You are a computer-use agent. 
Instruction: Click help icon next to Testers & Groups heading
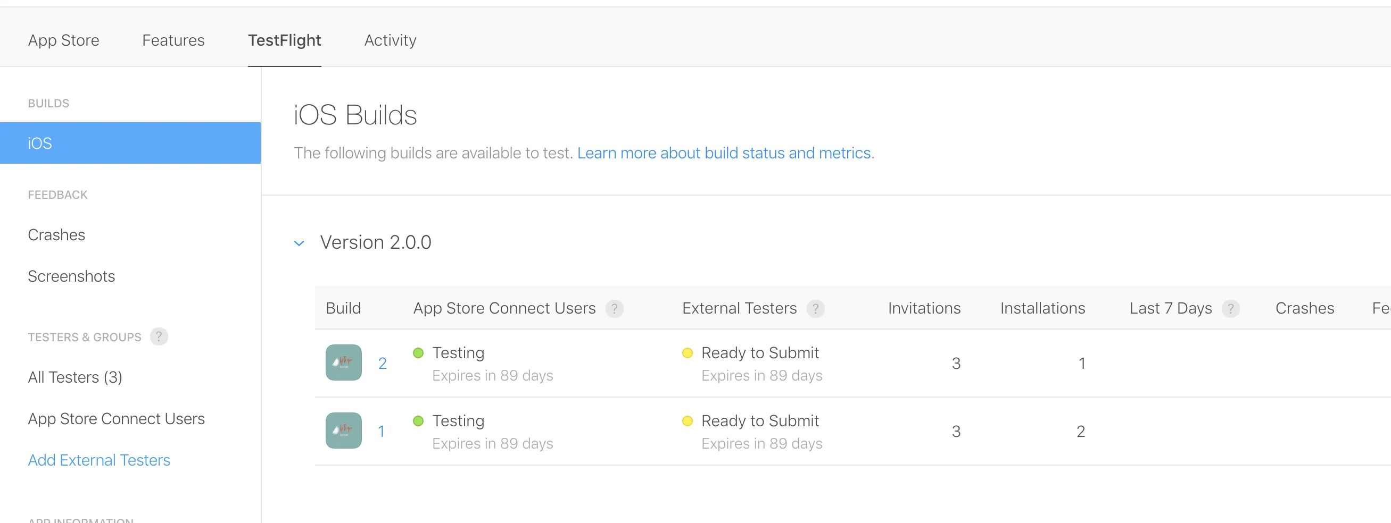[x=159, y=336]
